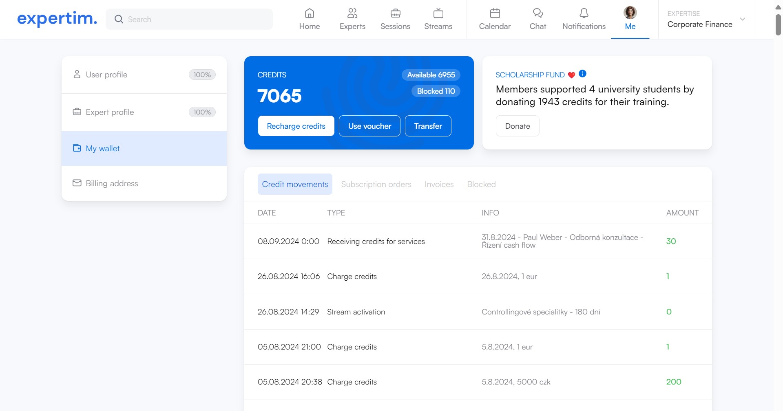Open the Blocked tab

481,184
